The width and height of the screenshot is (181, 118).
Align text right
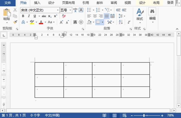(101, 16)
